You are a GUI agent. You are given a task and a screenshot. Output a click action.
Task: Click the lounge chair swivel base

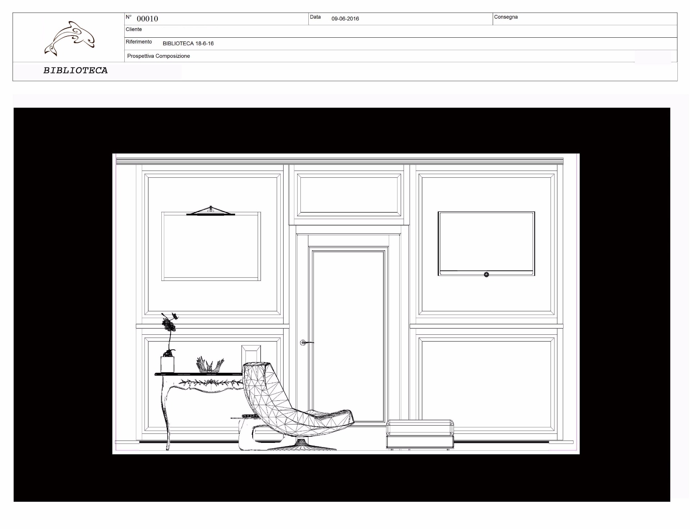click(303, 445)
